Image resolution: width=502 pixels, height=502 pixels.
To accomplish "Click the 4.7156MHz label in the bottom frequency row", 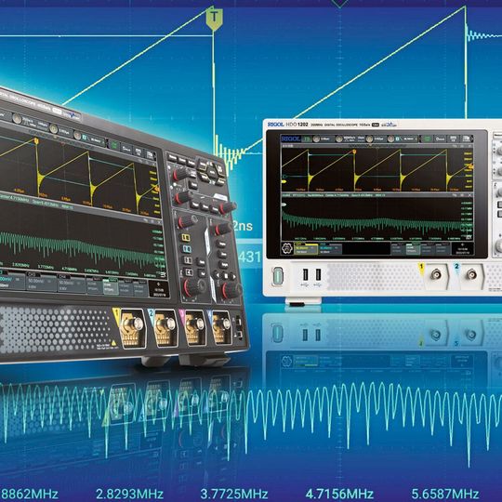I will click(339, 494).
